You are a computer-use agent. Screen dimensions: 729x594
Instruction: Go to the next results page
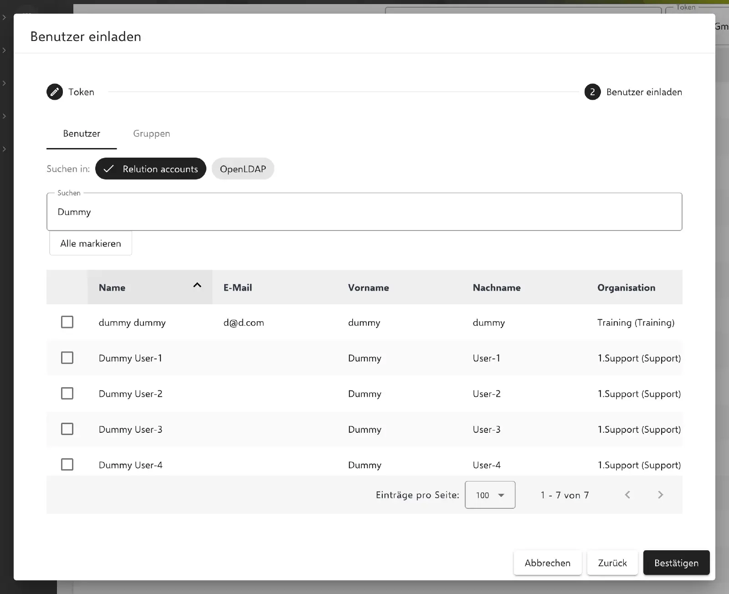pyautogui.click(x=661, y=495)
